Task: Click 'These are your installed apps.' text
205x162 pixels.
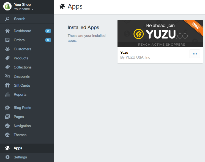Action: pyautogui.click(x=87, y=38)
